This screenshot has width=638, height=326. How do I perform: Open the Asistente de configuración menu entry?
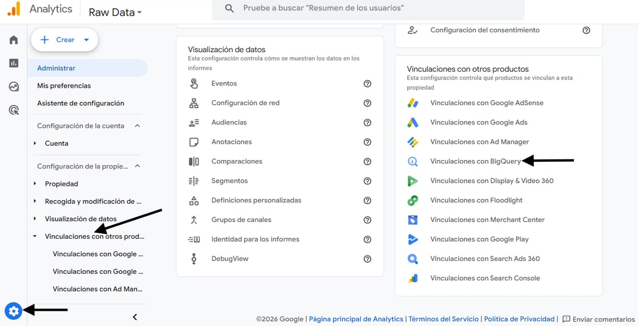click(81, 103)
